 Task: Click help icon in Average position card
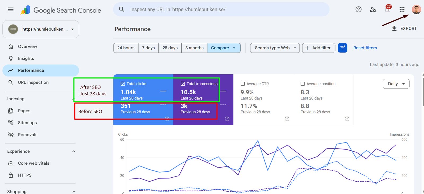click(x=347, y=119)
